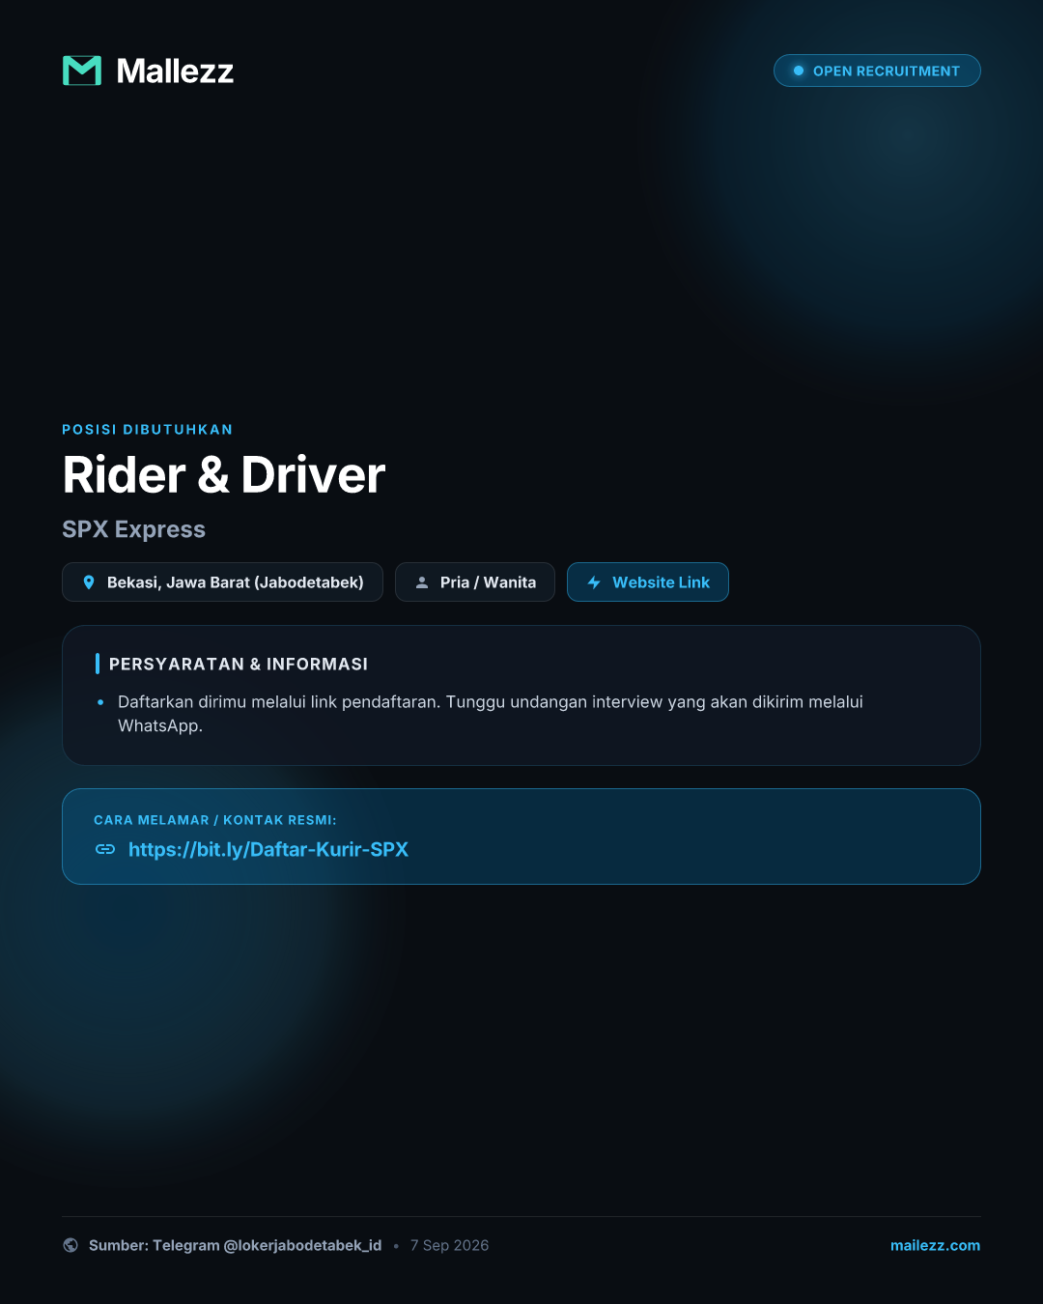
Task: Click the Rider & Driver heading
Action: (x=224, y=474)
